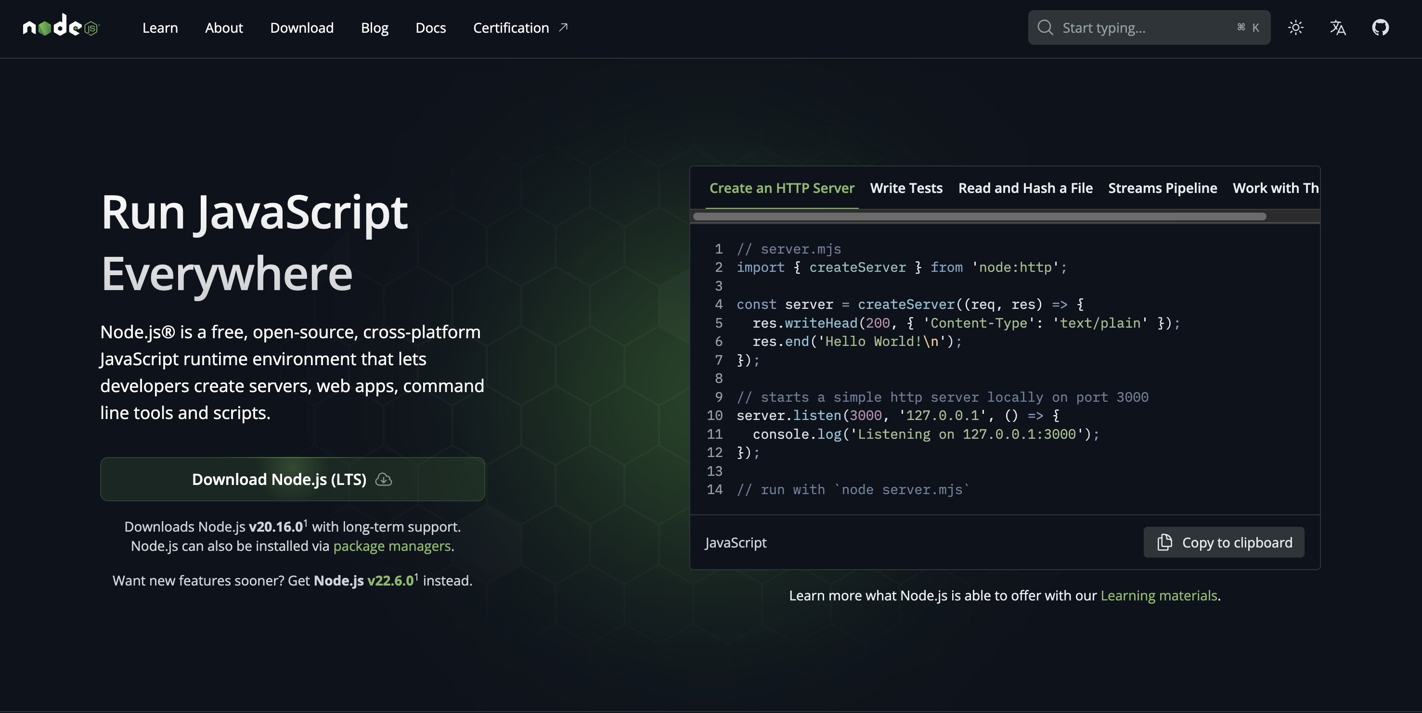1422x713 pixels.
Task: Select the Streams Pipeline tab
Action: click(1163, 188)
